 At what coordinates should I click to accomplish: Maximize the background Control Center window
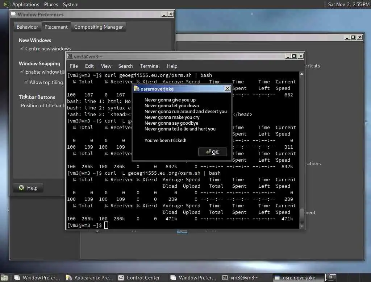pyautogui.click(x=353, y=37)
